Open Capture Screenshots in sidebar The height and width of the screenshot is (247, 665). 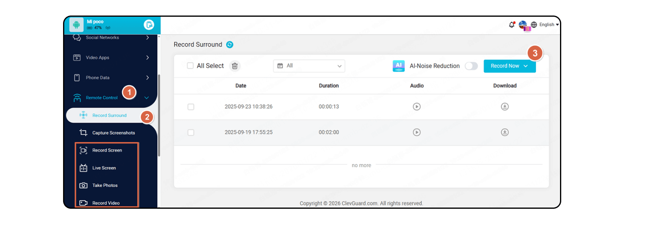[x=113, y=133]
